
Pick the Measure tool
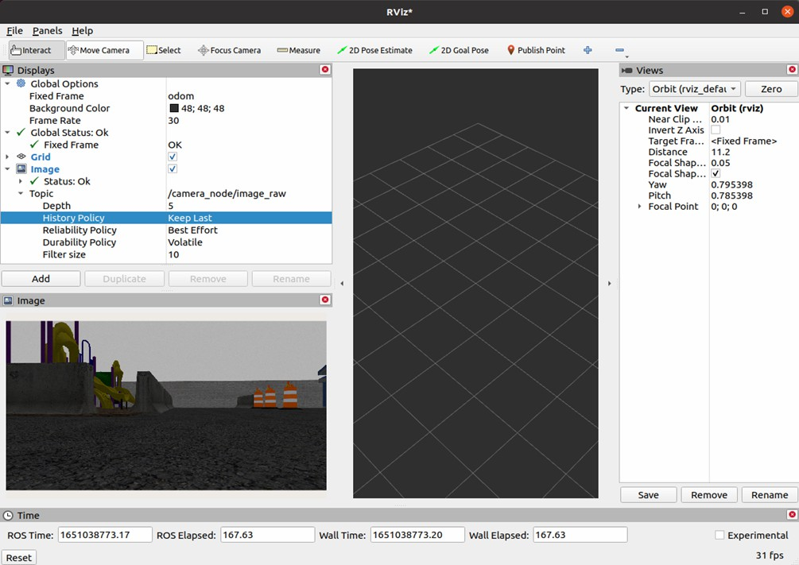click(x=299, y=50)
